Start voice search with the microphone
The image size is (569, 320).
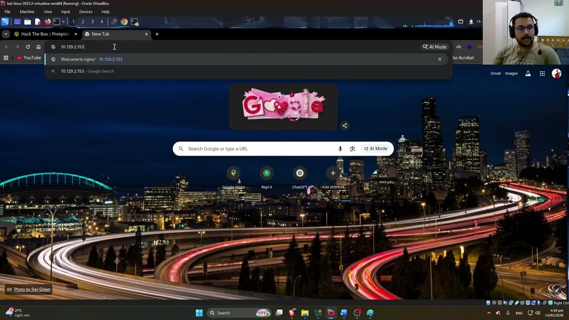[340, 149]
